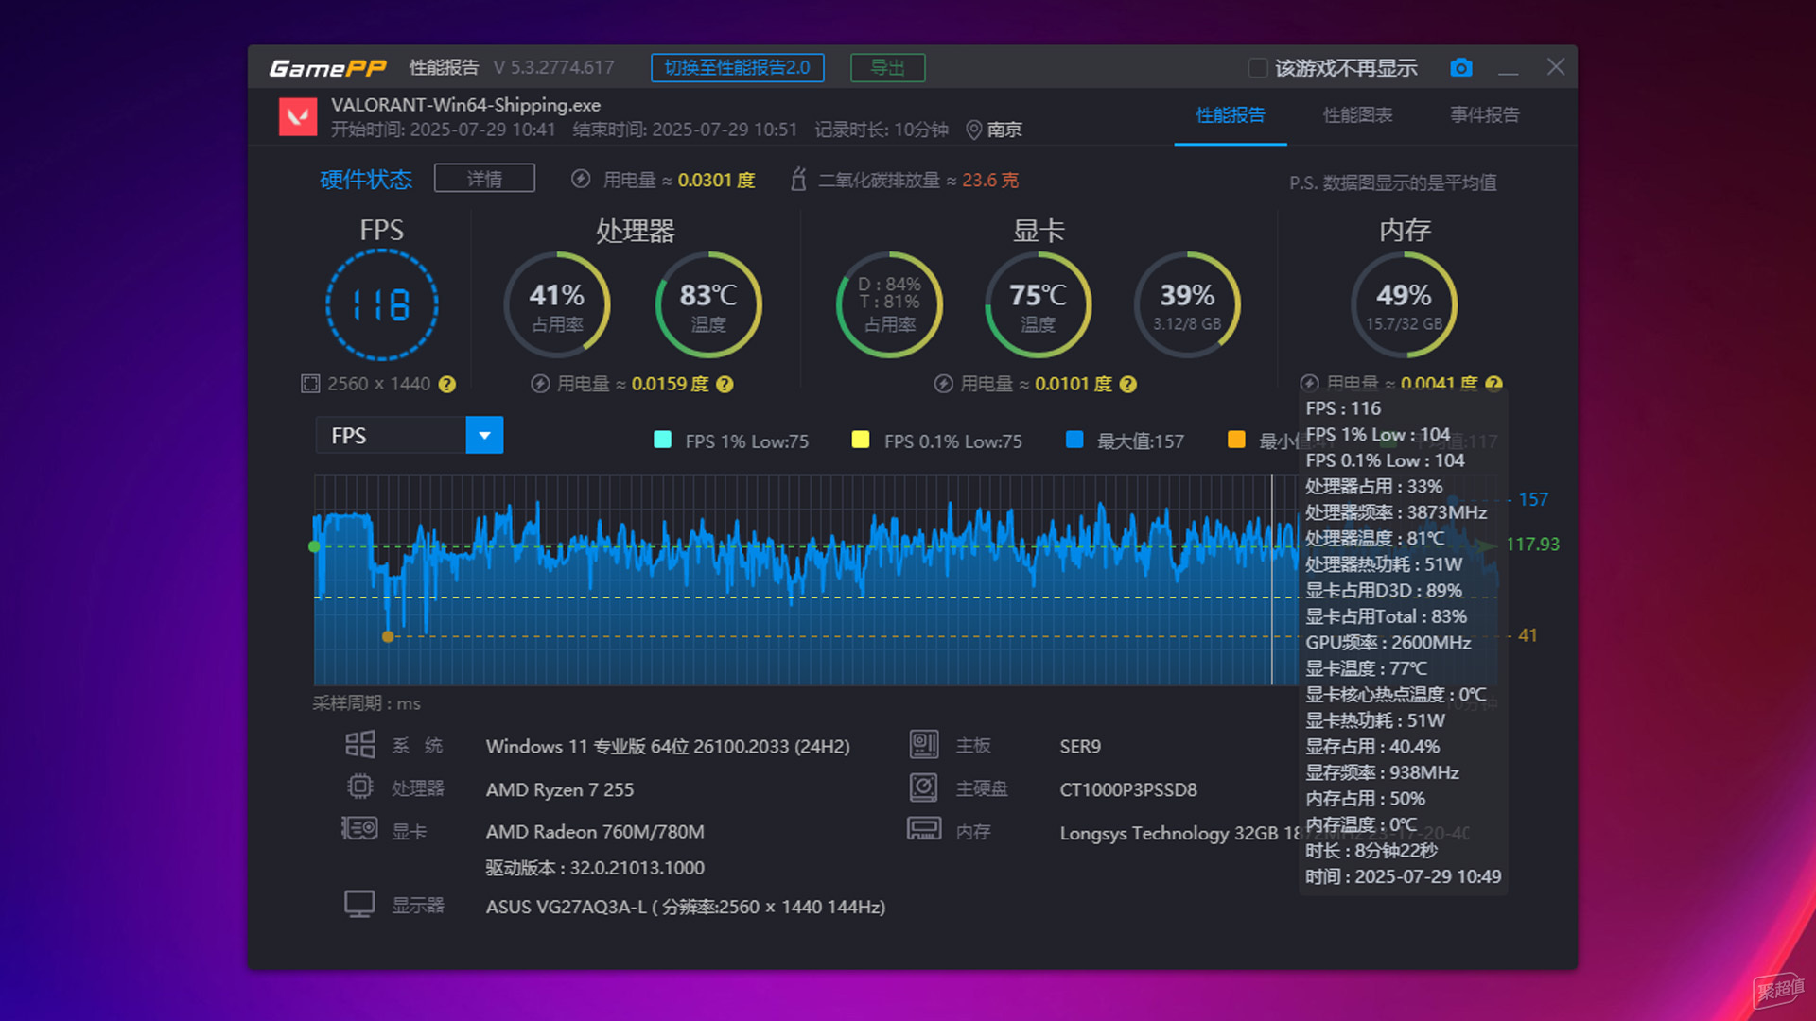Viewport: 1816px width, 1021px height.
Task: Click GPU temperature 75℃ gauge
Action: point(1038,304)
